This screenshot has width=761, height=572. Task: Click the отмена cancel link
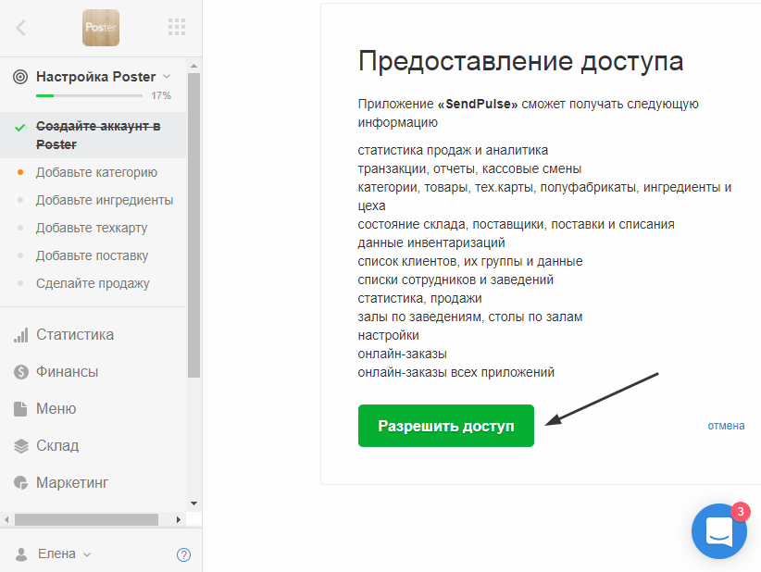726,426
